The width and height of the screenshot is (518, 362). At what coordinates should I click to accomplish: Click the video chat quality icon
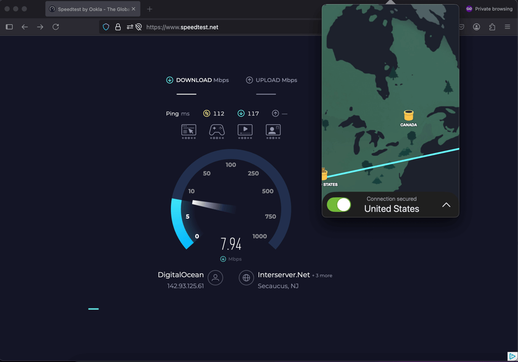[x=273, y=131]
